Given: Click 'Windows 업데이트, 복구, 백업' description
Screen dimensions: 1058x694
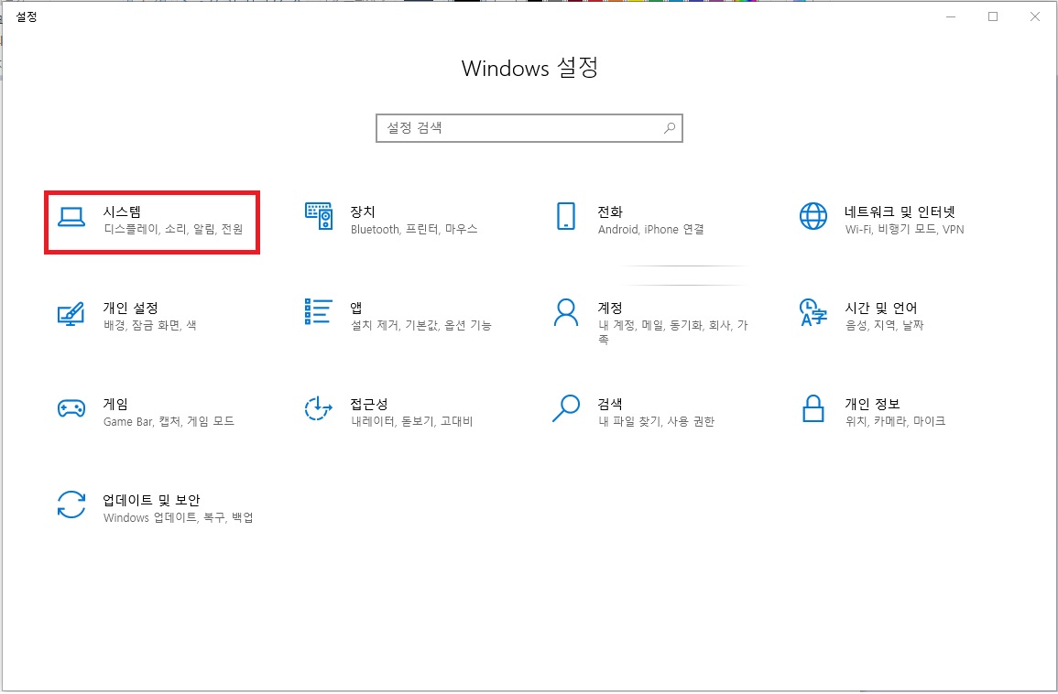Looking at the screenshot, I should click(178, 518).
